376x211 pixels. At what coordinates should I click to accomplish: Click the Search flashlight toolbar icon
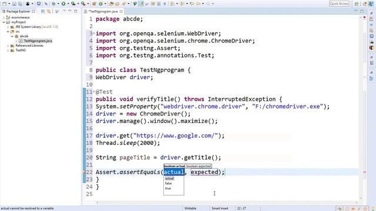[x=124, y=4]
